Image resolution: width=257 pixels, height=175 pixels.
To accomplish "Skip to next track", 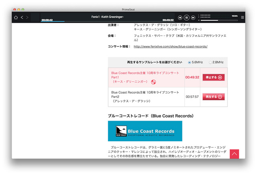I will 193,18.
